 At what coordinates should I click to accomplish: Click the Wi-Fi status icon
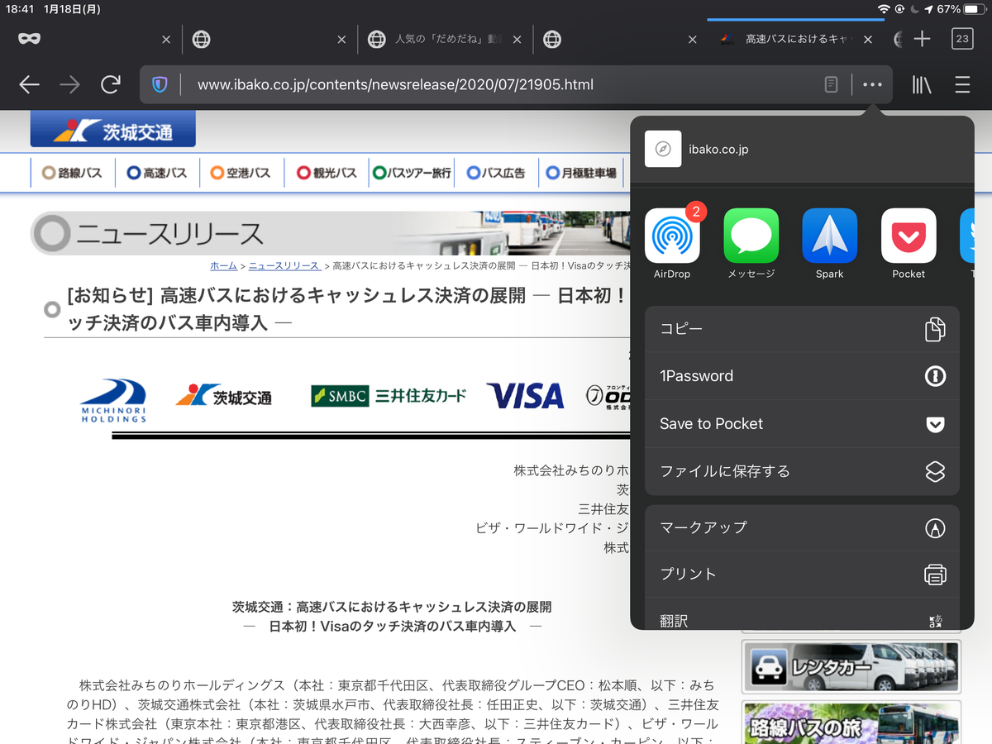click(x=884, y=9)
